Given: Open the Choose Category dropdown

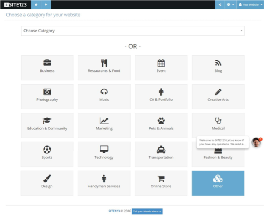Looking at the screenshot, I should (133, 31).
